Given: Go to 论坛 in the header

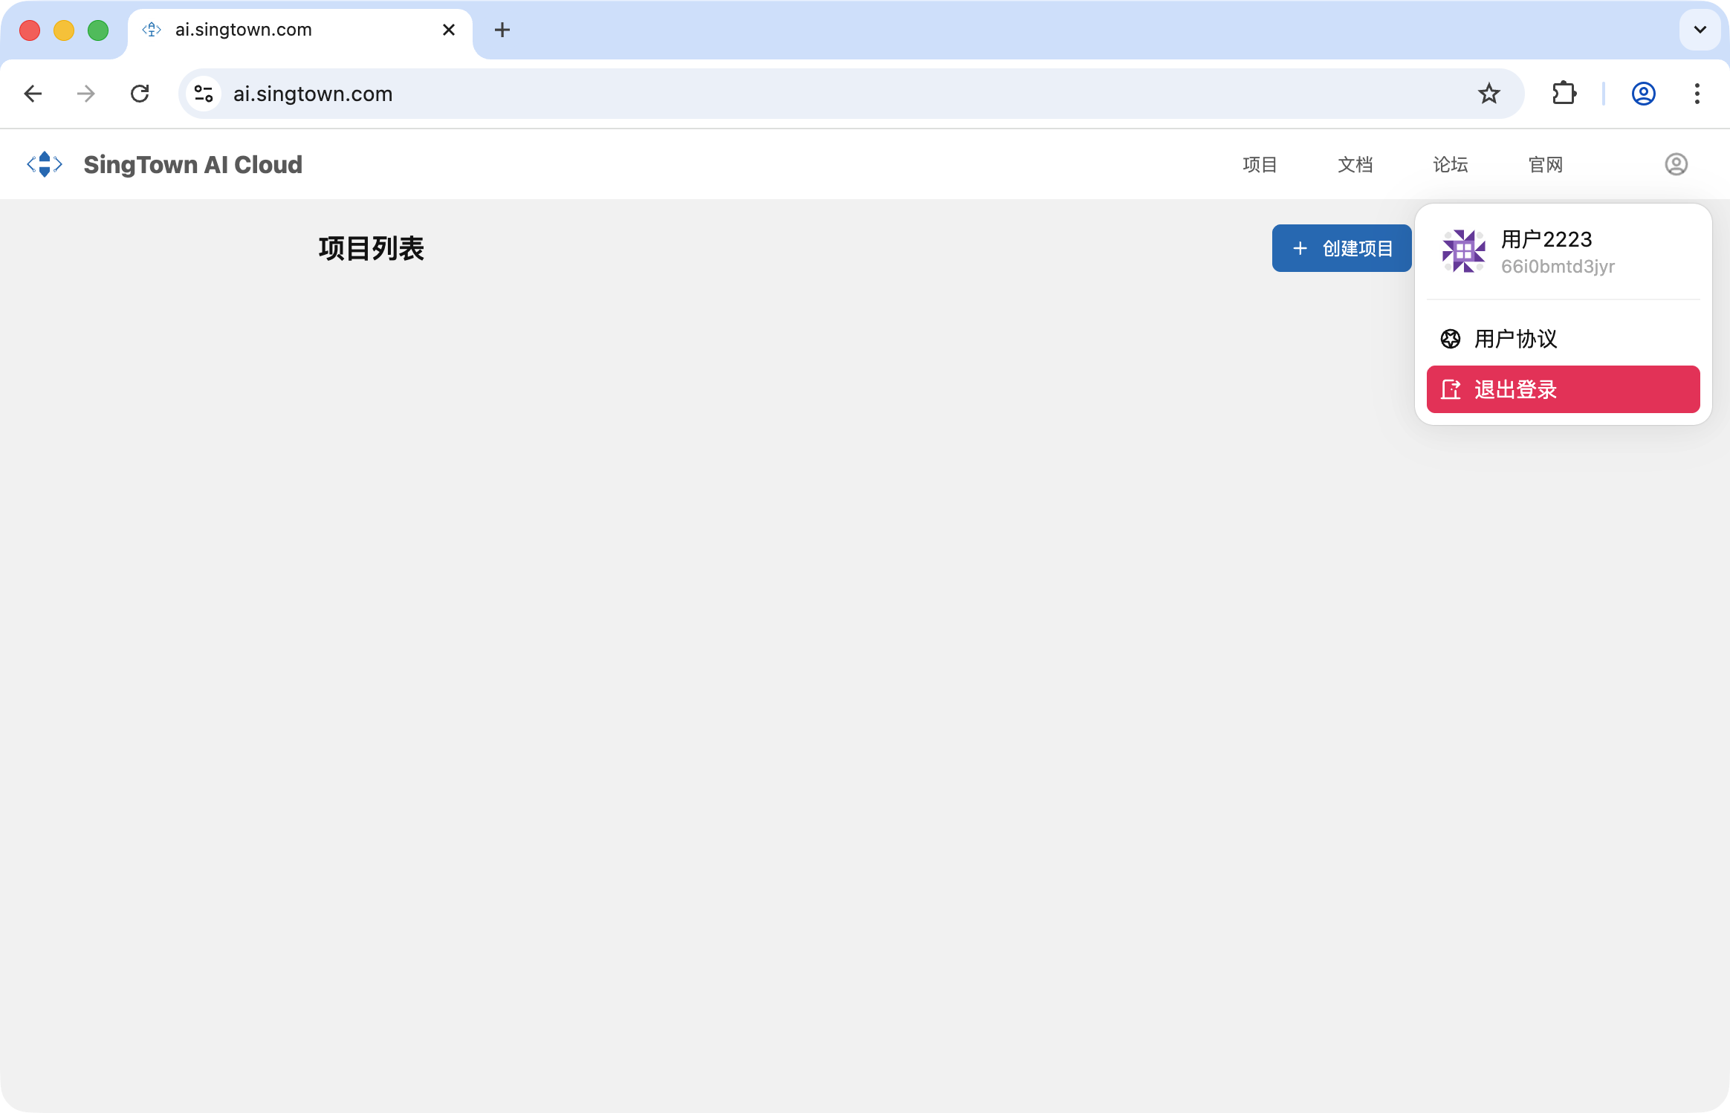Looking at the screenshot, I should coord(1450,164).
